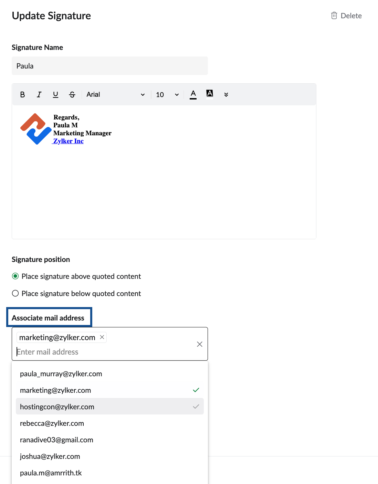This screenshot has height=484, width=378.
Task: Click the trash Delete icon
Action: coord(334,15)
